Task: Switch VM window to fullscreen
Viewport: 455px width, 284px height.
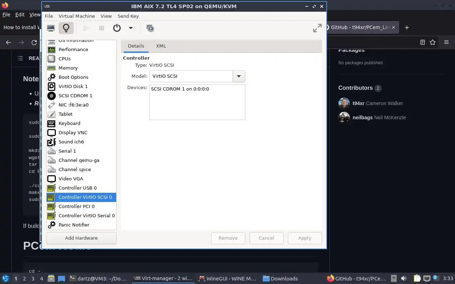Action: pos(317,28)
